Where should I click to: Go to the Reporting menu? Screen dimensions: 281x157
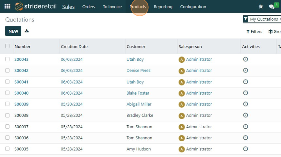(163, 7)
